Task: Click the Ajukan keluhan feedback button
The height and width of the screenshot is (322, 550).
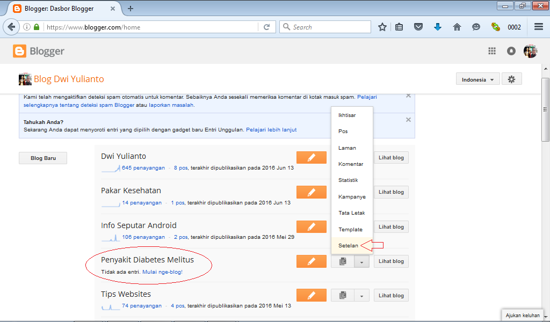Action: pyautogui.click(x=522, y=316)
